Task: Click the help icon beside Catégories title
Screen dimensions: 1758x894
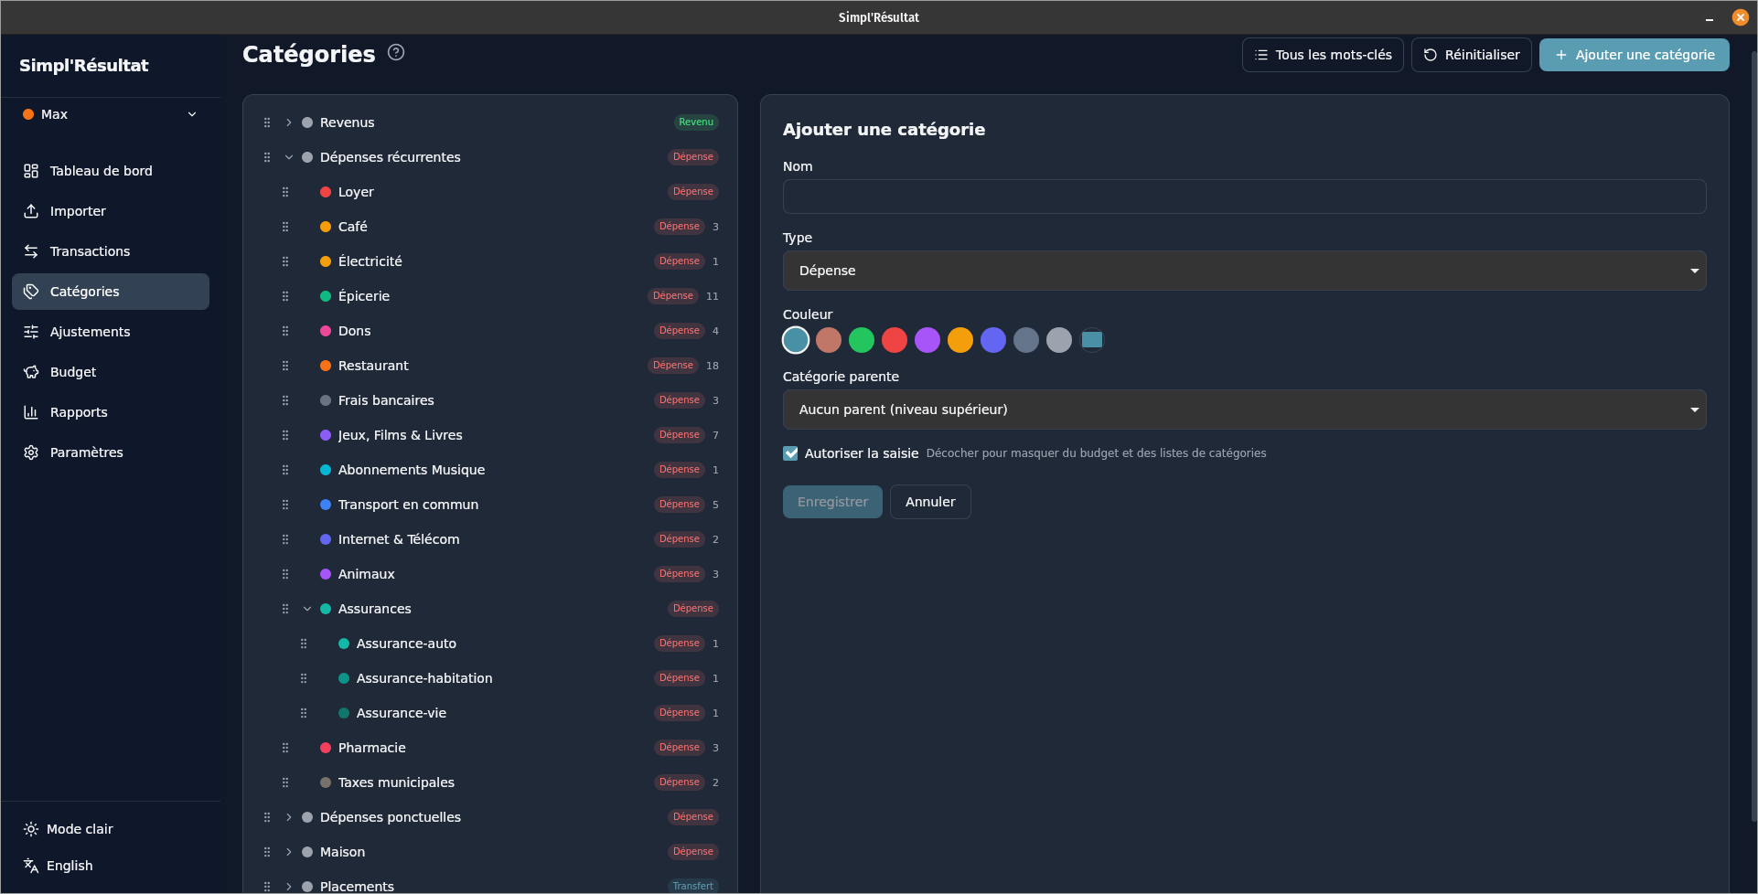Action: click(396, 53)
